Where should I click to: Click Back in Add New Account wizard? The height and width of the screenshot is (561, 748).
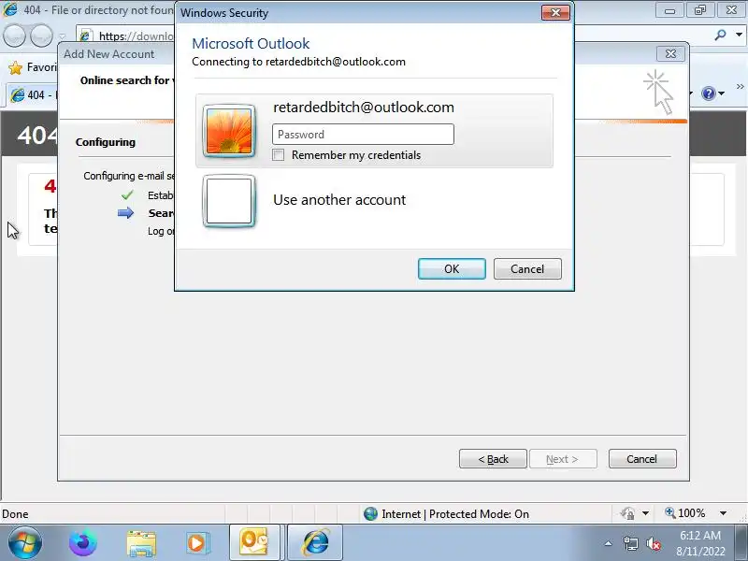point(493,459)
